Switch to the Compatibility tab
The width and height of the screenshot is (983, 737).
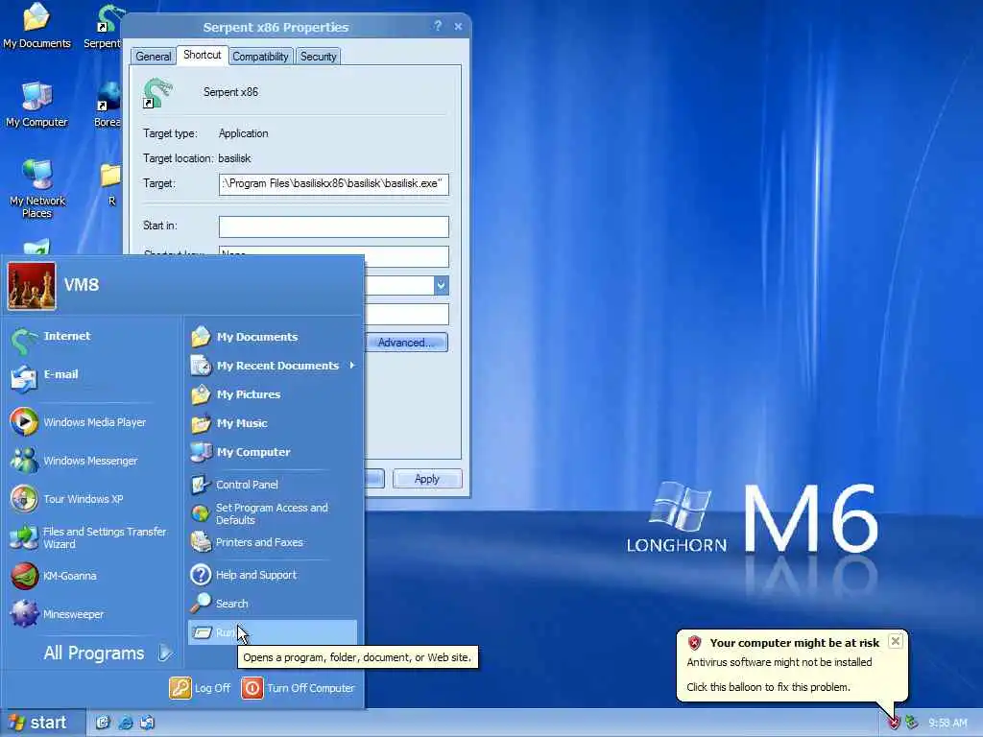coord(260,57)
